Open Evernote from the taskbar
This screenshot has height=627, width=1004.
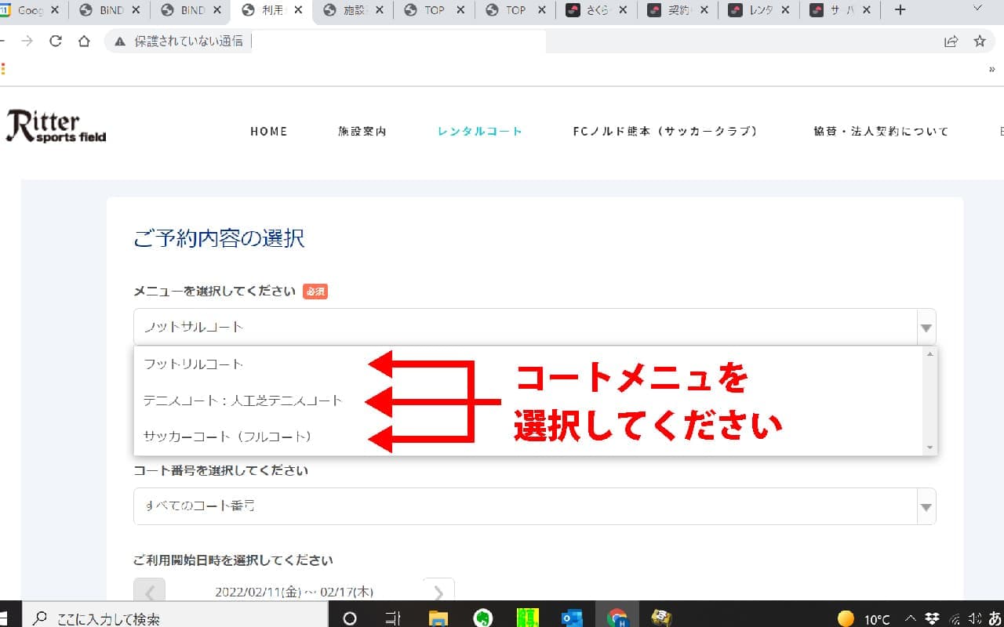[x=483, y=618]
